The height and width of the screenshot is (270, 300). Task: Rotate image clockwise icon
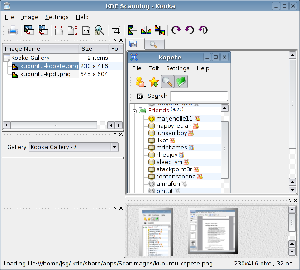tap(176, 30)
